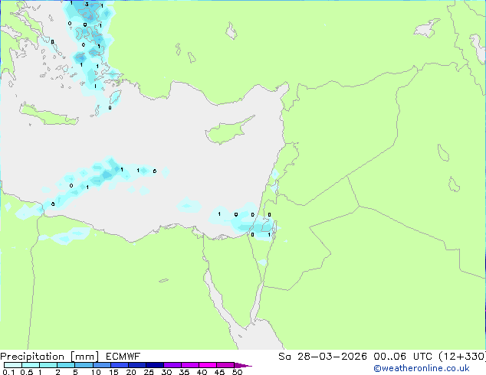Viewport: 486px width, 375px height.
Task: Click the 15–20 mm legend swatch
Action: [119, 365]
